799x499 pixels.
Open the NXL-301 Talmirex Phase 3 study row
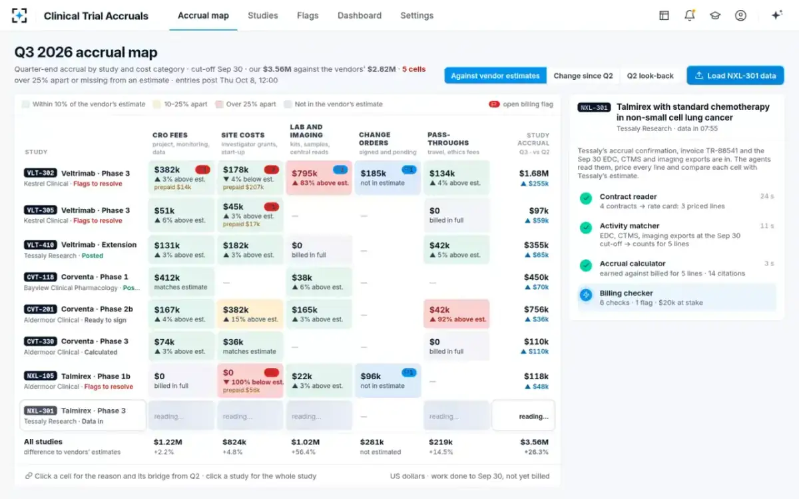tap(83, 415)
